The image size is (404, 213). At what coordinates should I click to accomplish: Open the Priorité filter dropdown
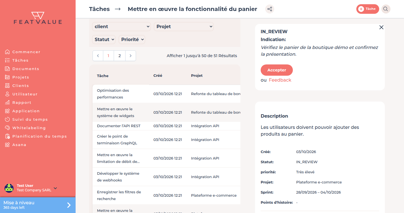[132, 39]
